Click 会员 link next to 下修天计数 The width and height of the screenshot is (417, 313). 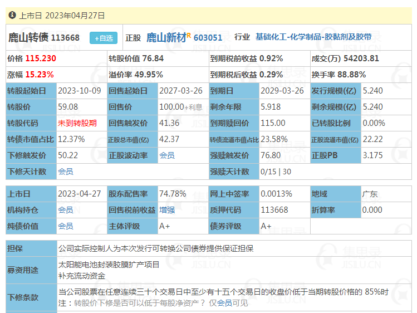(x=66, y=172)
